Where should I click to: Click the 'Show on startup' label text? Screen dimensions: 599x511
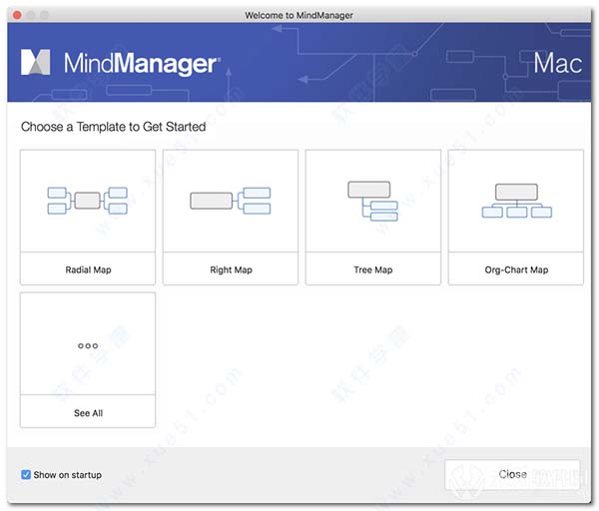68,475
